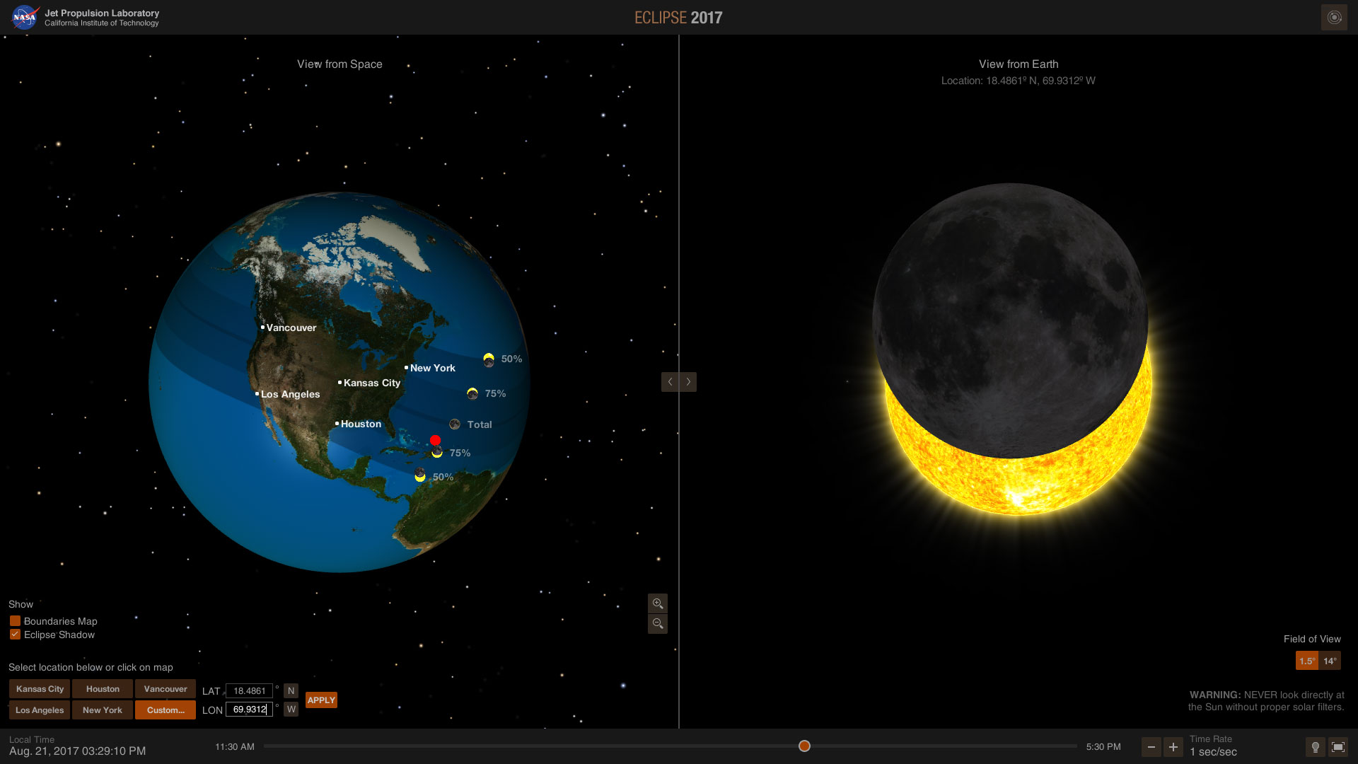Select the Zoom Out magnifier icon
Viewport: 1358px width, 764px height.
click(x=657, y=624)
